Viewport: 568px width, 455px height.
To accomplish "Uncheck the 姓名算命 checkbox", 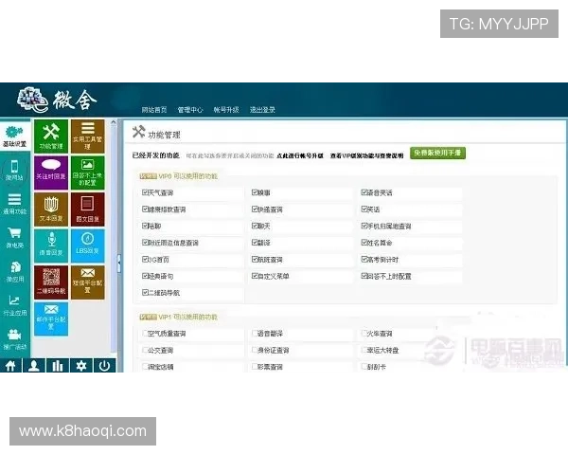I will [364, 242].
